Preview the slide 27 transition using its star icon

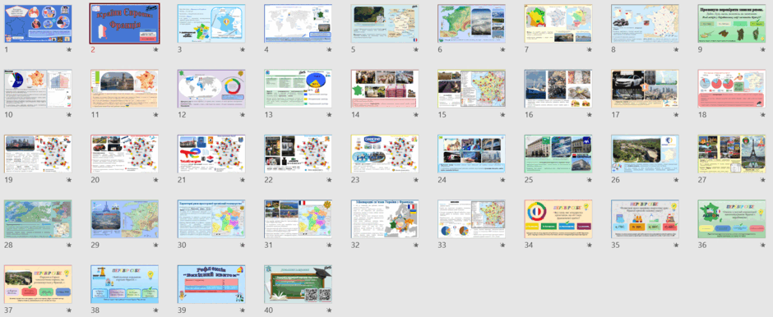762,180
